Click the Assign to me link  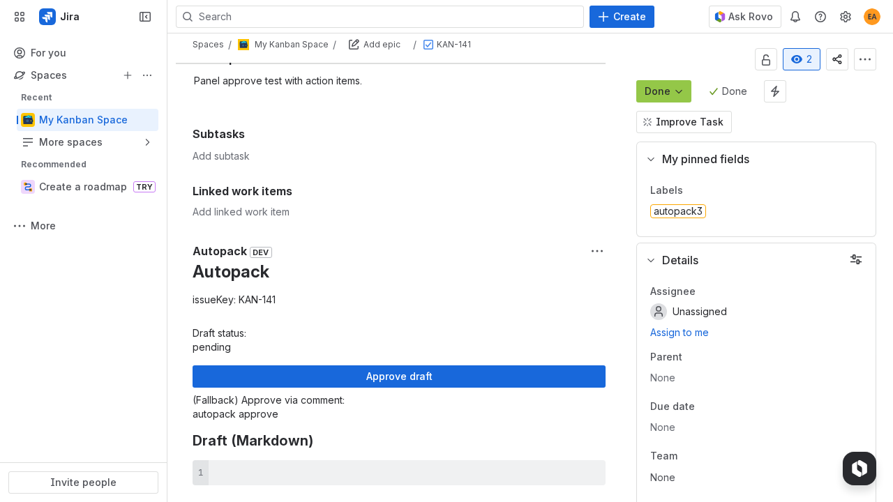point(679,333)
